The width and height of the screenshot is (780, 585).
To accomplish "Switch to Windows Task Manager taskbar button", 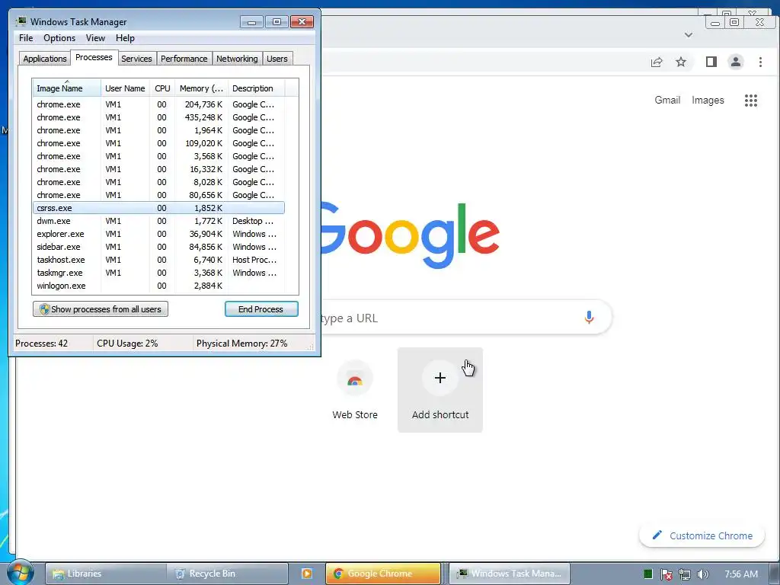I will tap(510, 574).
